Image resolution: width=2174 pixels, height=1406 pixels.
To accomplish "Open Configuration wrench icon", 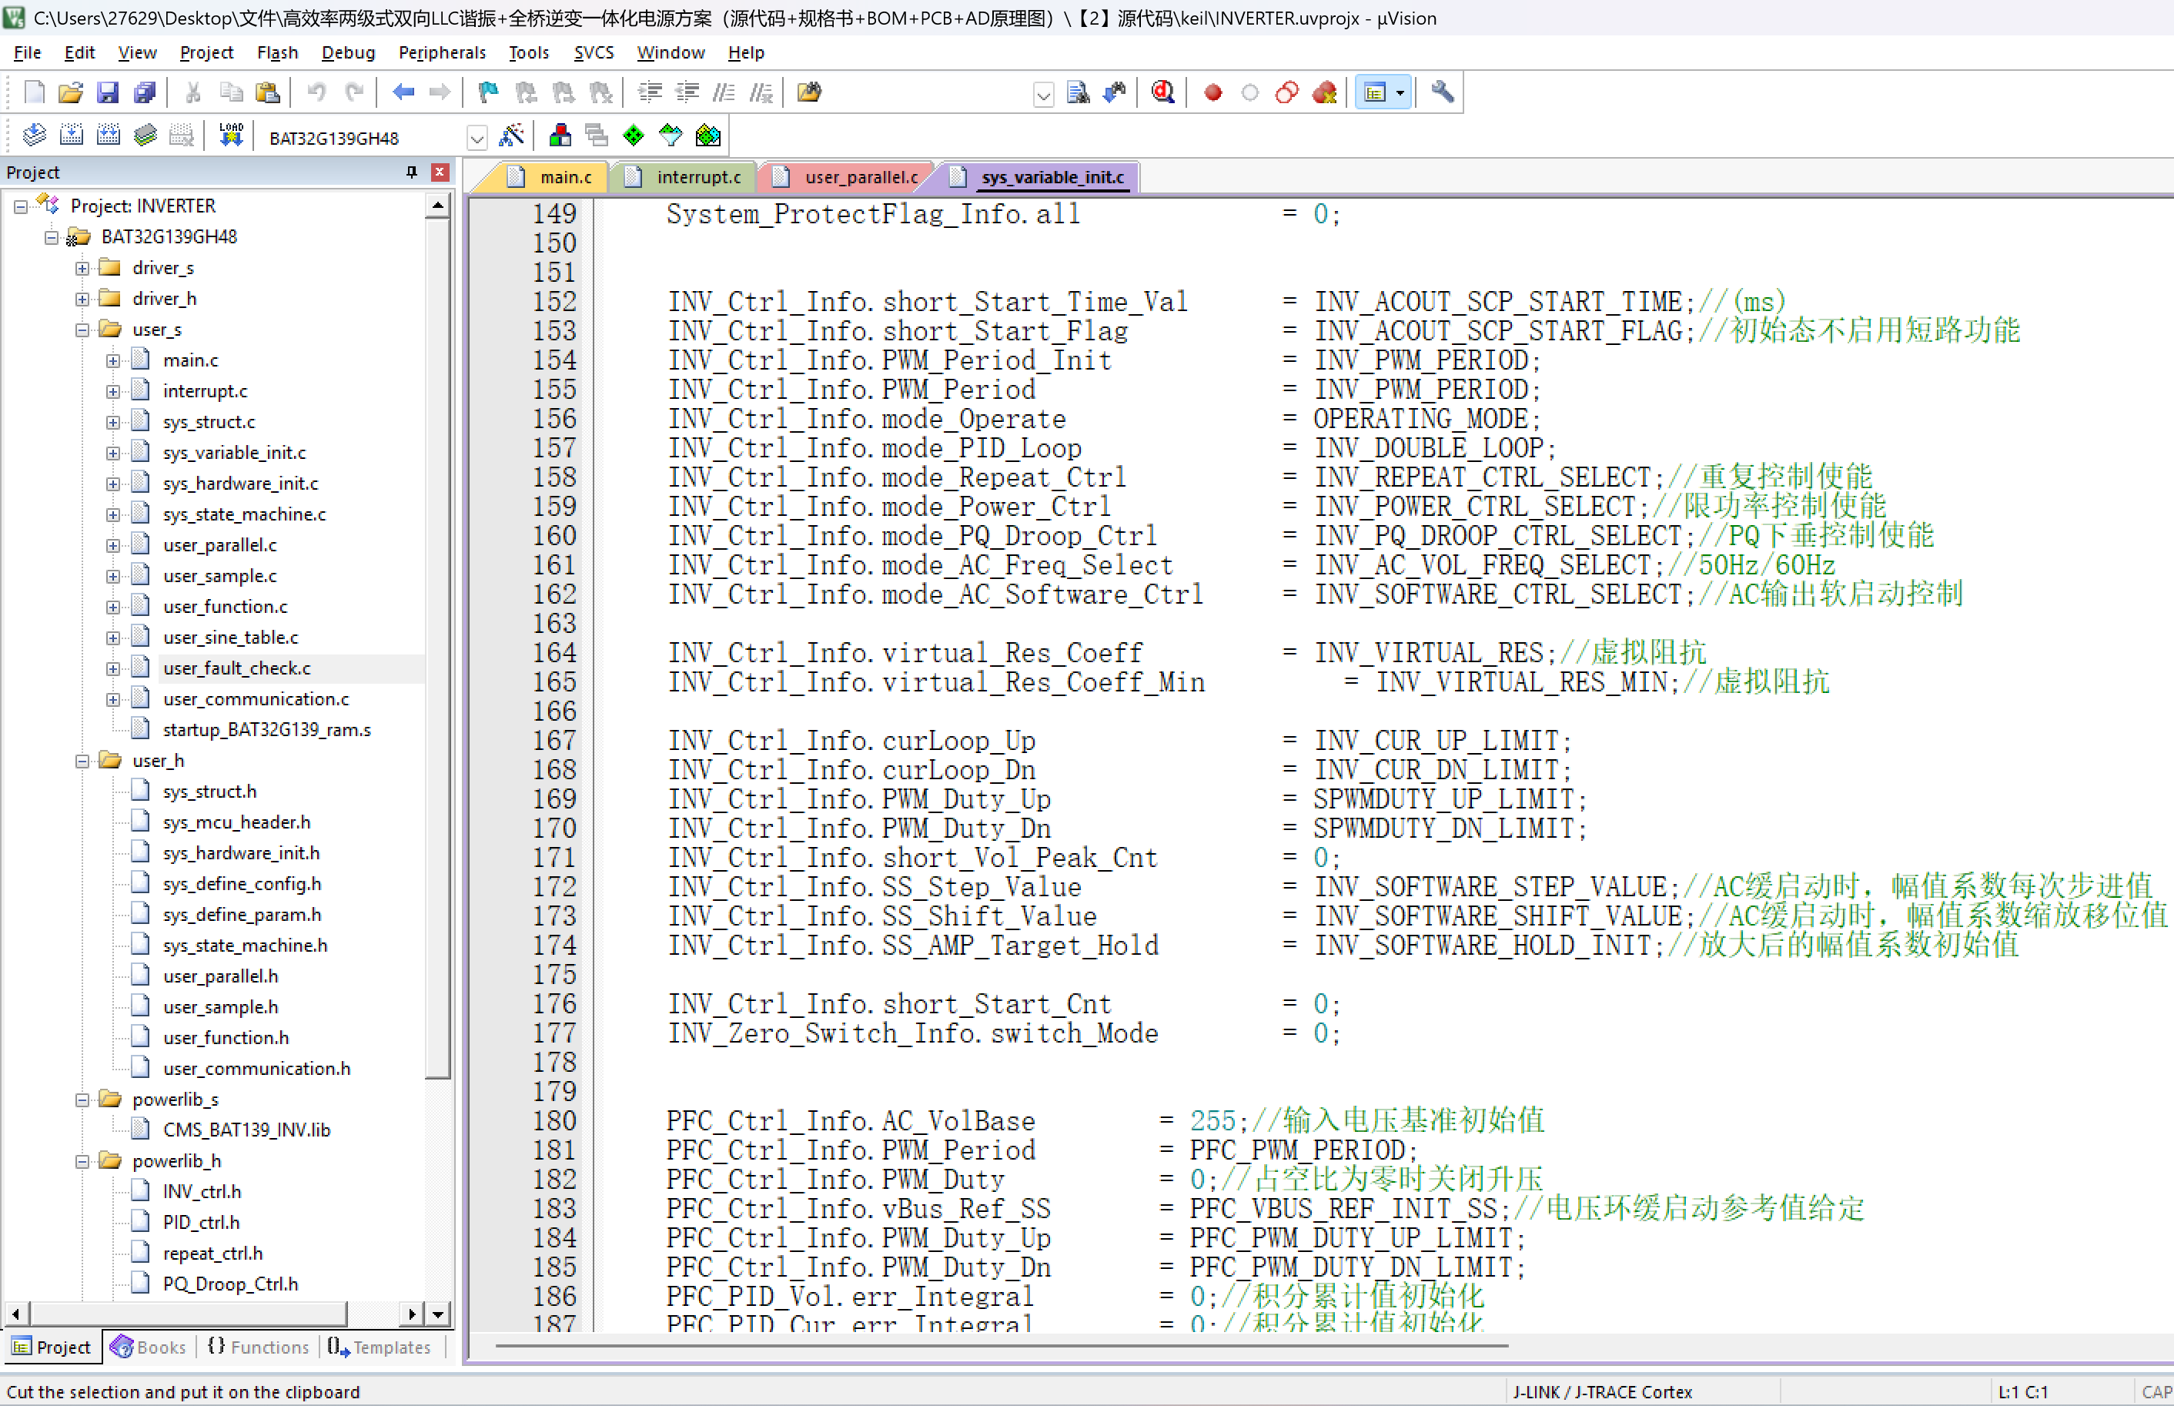I will click(x=1442, y=92).
